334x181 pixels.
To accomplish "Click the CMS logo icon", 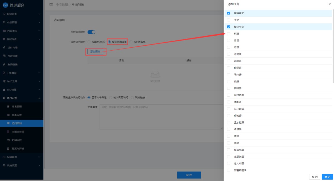I will coord(5,5).
